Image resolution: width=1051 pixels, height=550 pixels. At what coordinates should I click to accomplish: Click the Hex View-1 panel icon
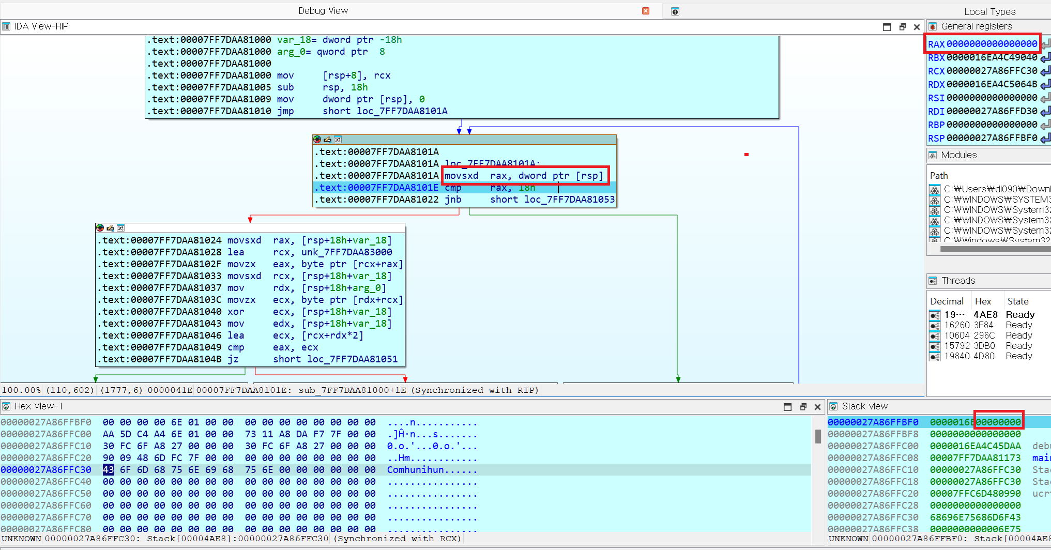6,406
